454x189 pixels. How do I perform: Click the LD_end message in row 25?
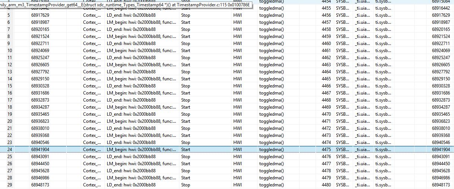(x=131, y=157)
